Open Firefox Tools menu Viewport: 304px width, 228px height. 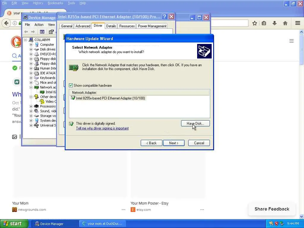pyautogui.click(x=71, y=3)
